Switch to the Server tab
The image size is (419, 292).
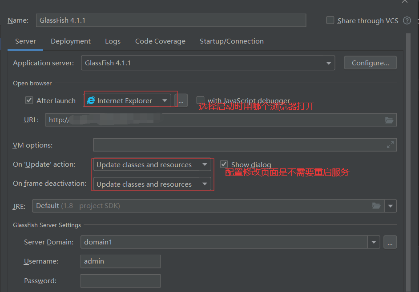tap(25, 41)
